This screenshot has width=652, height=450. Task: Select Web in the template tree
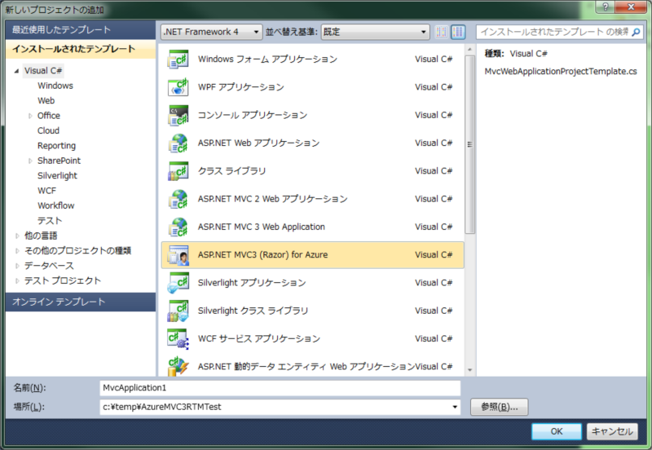pyautogui.click(x=46, y=100)
